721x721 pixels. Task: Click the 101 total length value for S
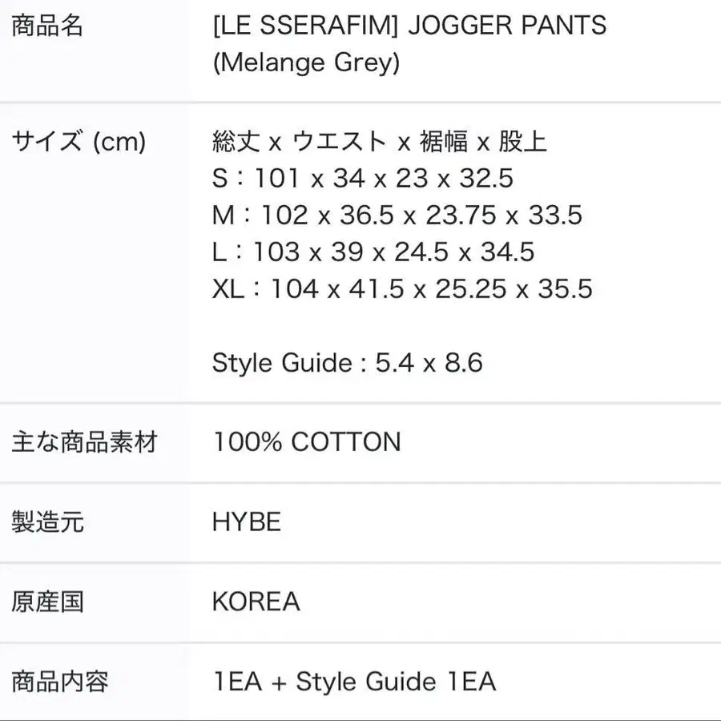(x=276, y=179)
